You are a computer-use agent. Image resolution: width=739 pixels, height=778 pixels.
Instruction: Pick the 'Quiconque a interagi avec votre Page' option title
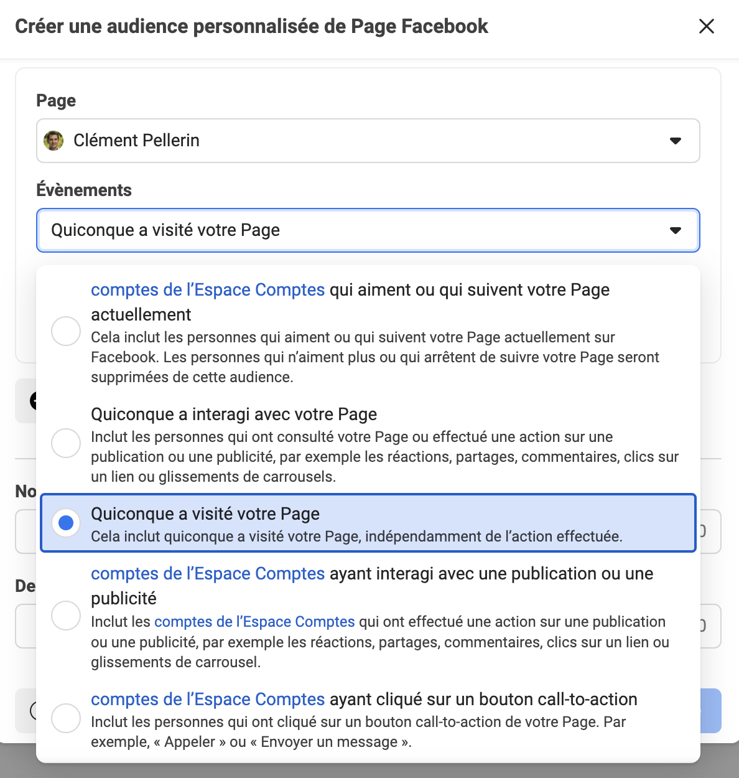pos(234,415)
